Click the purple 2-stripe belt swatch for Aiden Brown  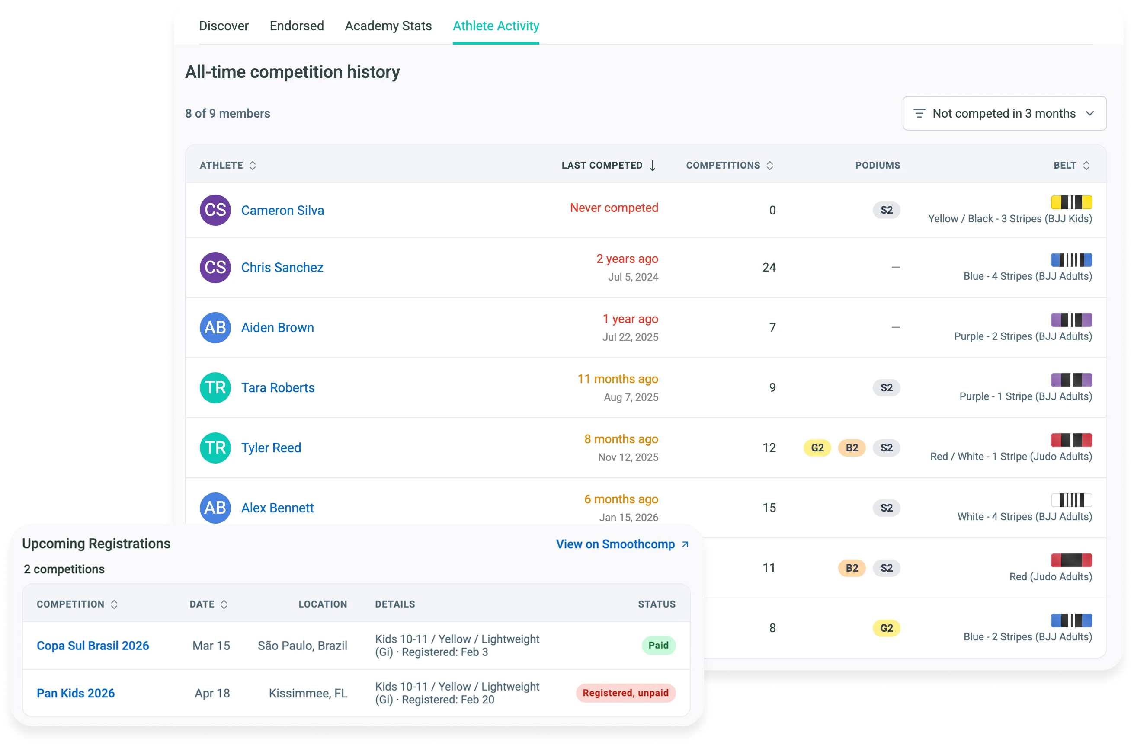click(1071, 319)
